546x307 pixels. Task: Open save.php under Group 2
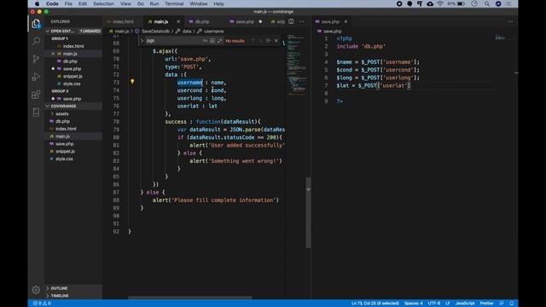point(72,99)
